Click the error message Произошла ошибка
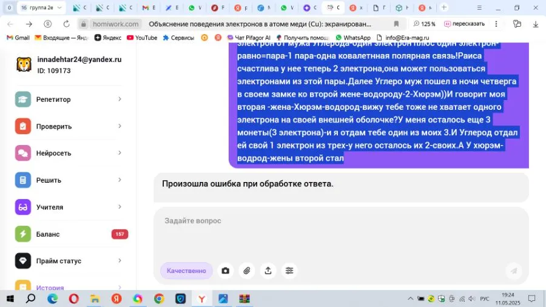Image resolution: width=546 pixels, height=307 pixels. [248, 184]
